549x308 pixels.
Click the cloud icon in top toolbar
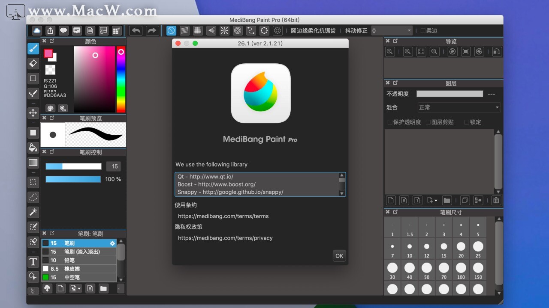pyautogui.click(x=37, y=30)
